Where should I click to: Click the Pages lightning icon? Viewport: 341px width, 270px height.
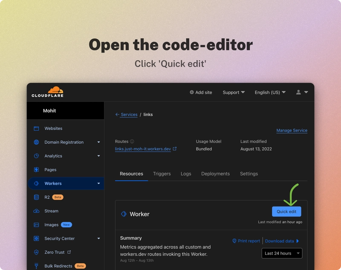coord(36,170)
